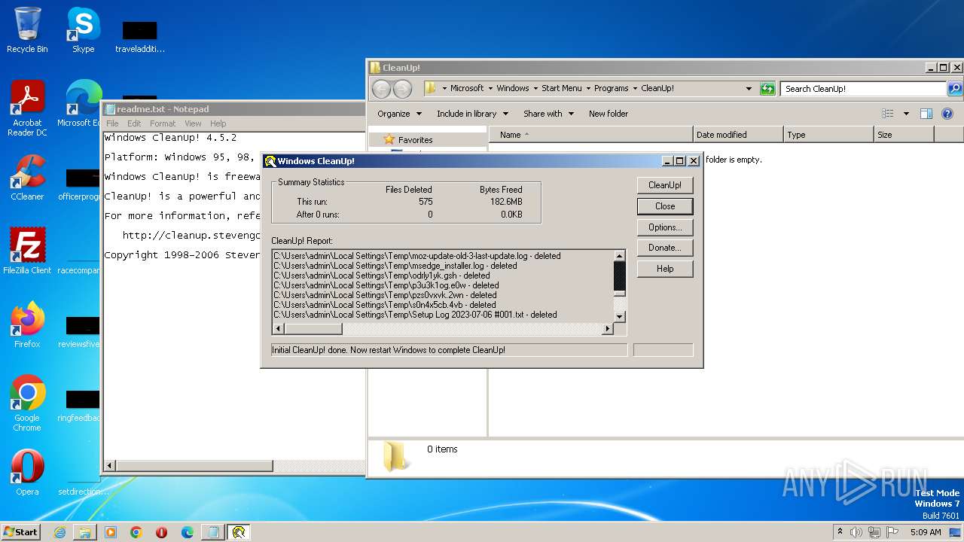Launch CCleaner from the desktop
964x542 pixels.
[x=27, y=178]
